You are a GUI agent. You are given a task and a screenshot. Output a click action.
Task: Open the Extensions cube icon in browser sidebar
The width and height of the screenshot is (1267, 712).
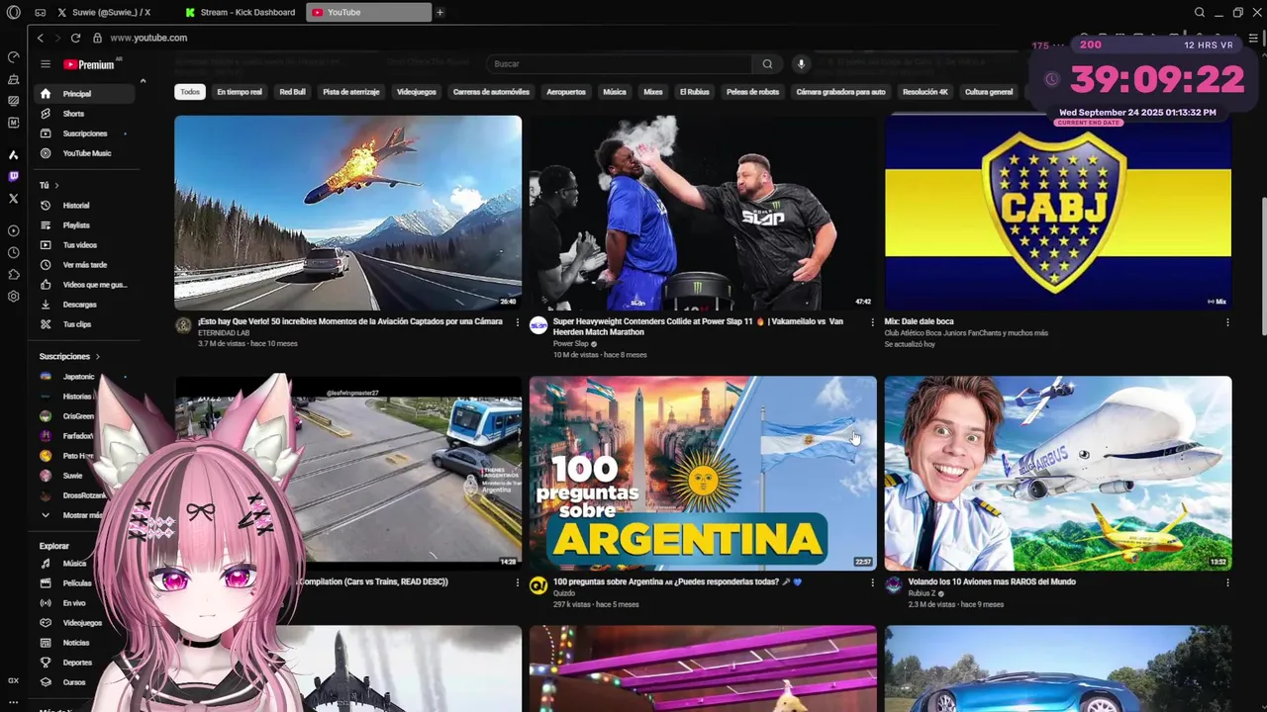click(x=13, y=274)
